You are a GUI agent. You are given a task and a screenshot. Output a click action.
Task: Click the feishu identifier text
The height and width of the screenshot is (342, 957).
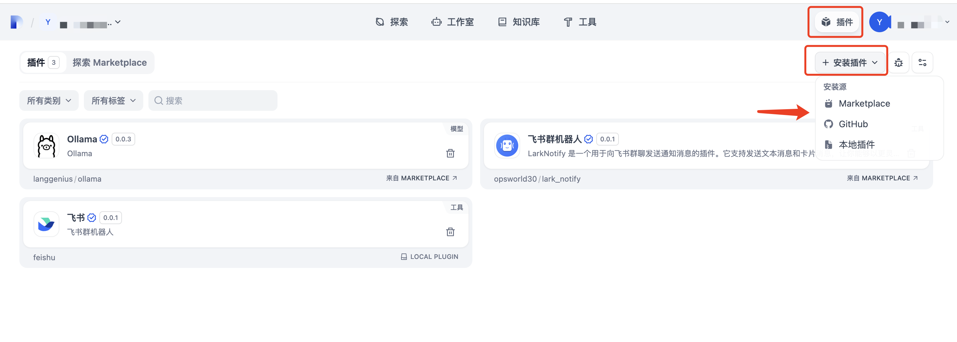click(x=44, y=257)
